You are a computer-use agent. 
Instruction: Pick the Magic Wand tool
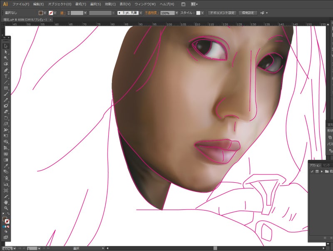coord(6,58)
